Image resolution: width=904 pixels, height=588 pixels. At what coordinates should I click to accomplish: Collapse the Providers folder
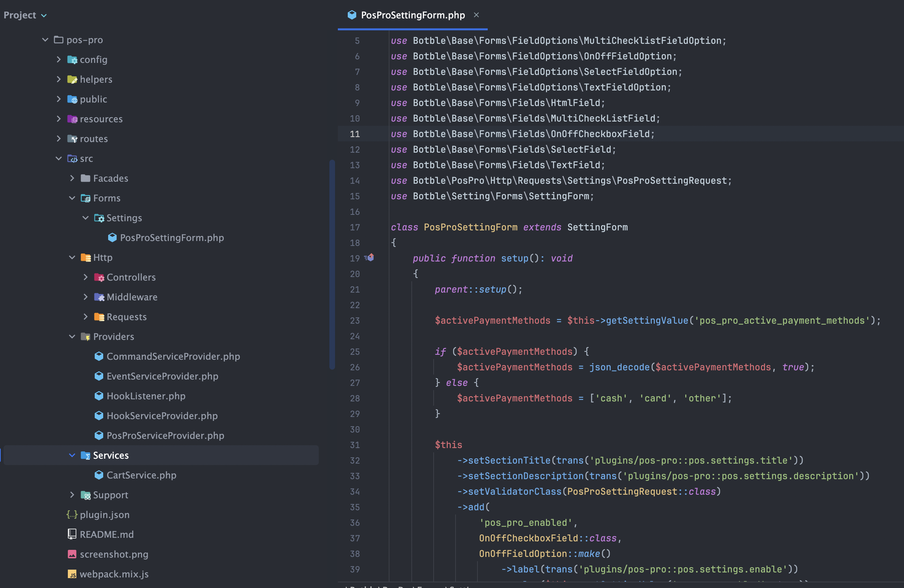tap(72, 336)
